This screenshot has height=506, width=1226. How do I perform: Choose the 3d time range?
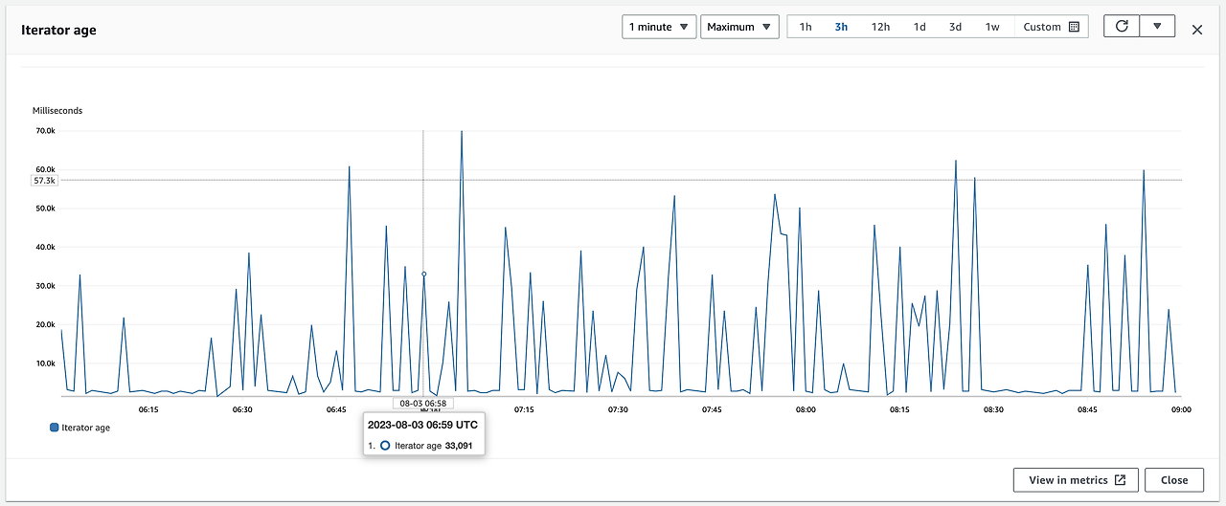click(955, 27)
